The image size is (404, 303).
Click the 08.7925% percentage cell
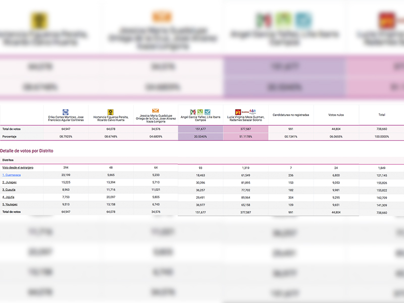click(x=66, y=136)
